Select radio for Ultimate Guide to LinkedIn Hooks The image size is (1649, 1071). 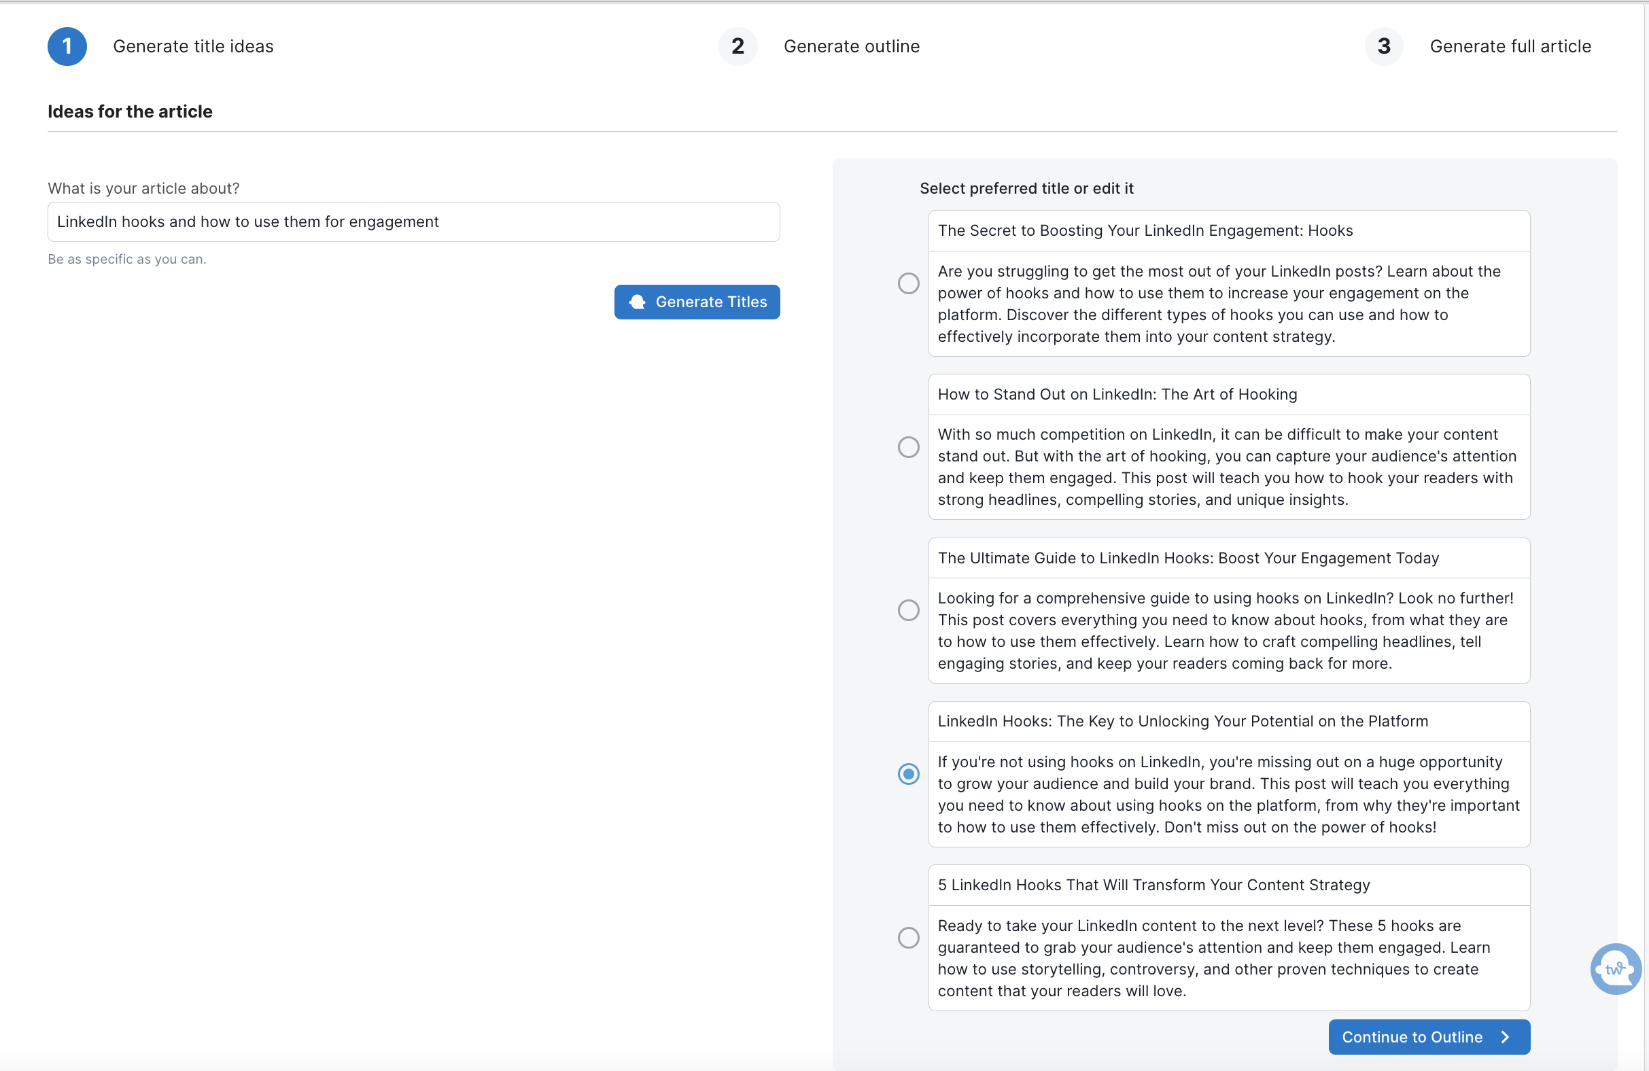(908, 610)
